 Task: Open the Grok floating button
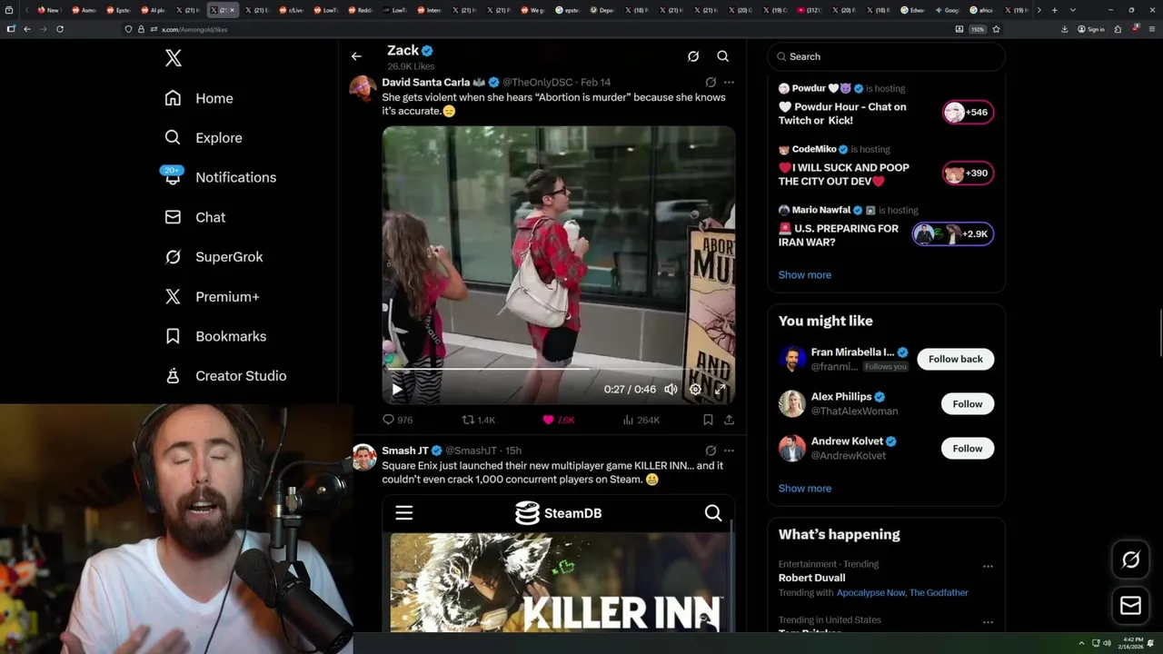click(1130, 560)
